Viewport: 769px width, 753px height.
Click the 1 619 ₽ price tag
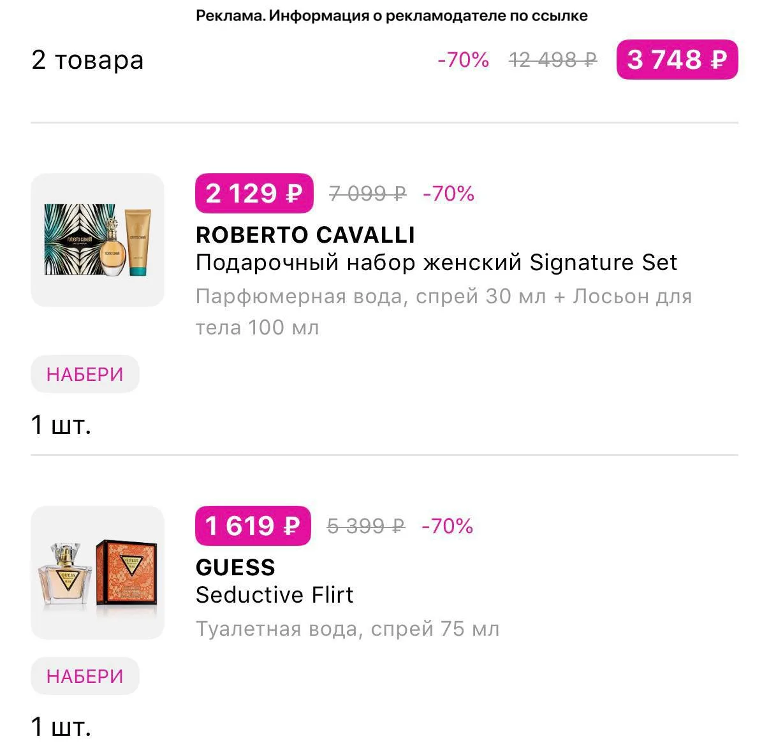click(253, 526)
